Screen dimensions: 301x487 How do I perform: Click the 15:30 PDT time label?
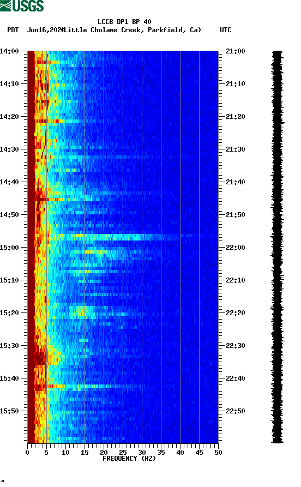pyautogui.click(x=9, y=346)
